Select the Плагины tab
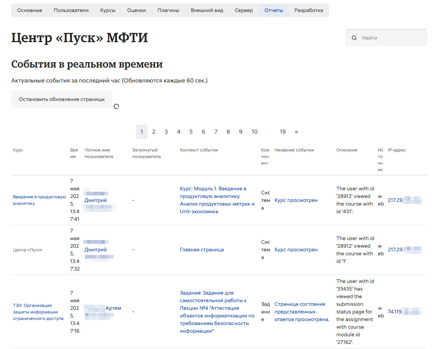 (168, 10)
